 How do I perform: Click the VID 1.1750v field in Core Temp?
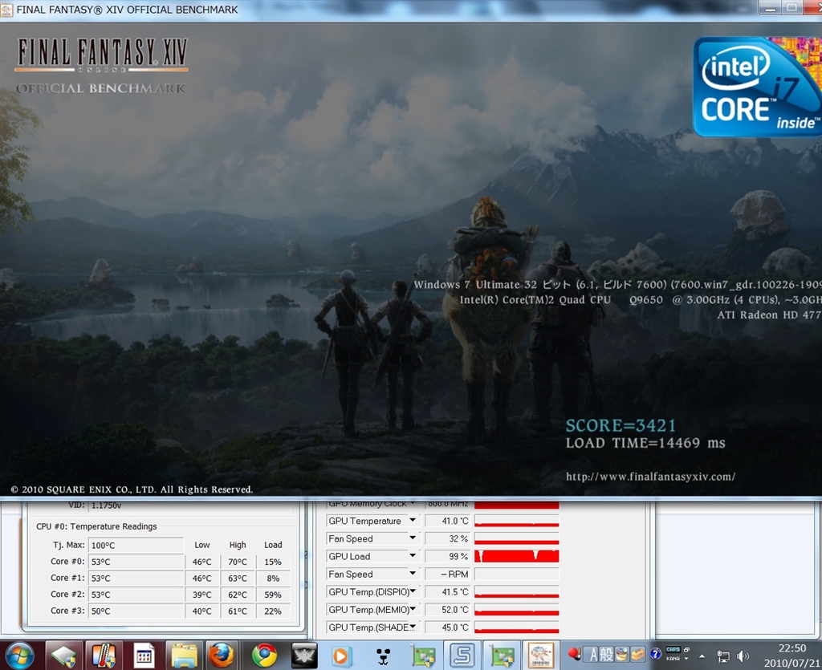coord(189,506)
